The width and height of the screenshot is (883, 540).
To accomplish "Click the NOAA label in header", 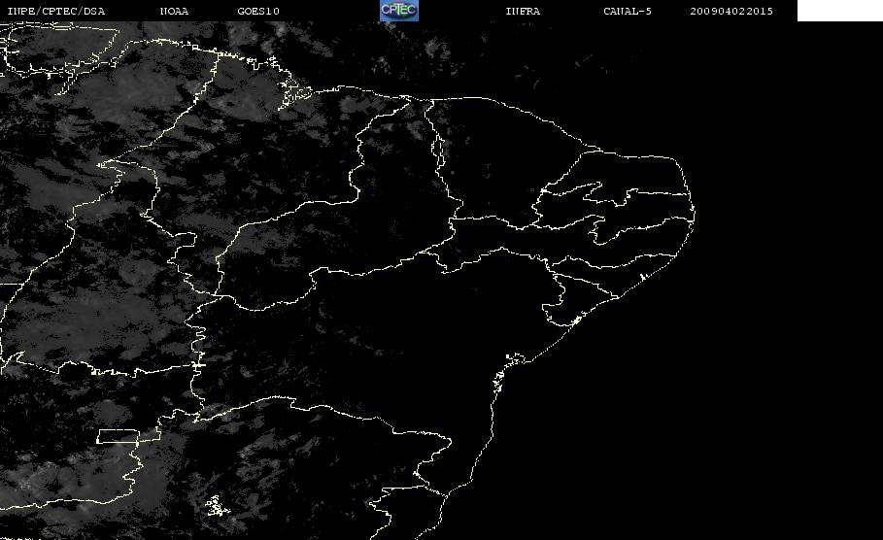I will coord(174,11).
